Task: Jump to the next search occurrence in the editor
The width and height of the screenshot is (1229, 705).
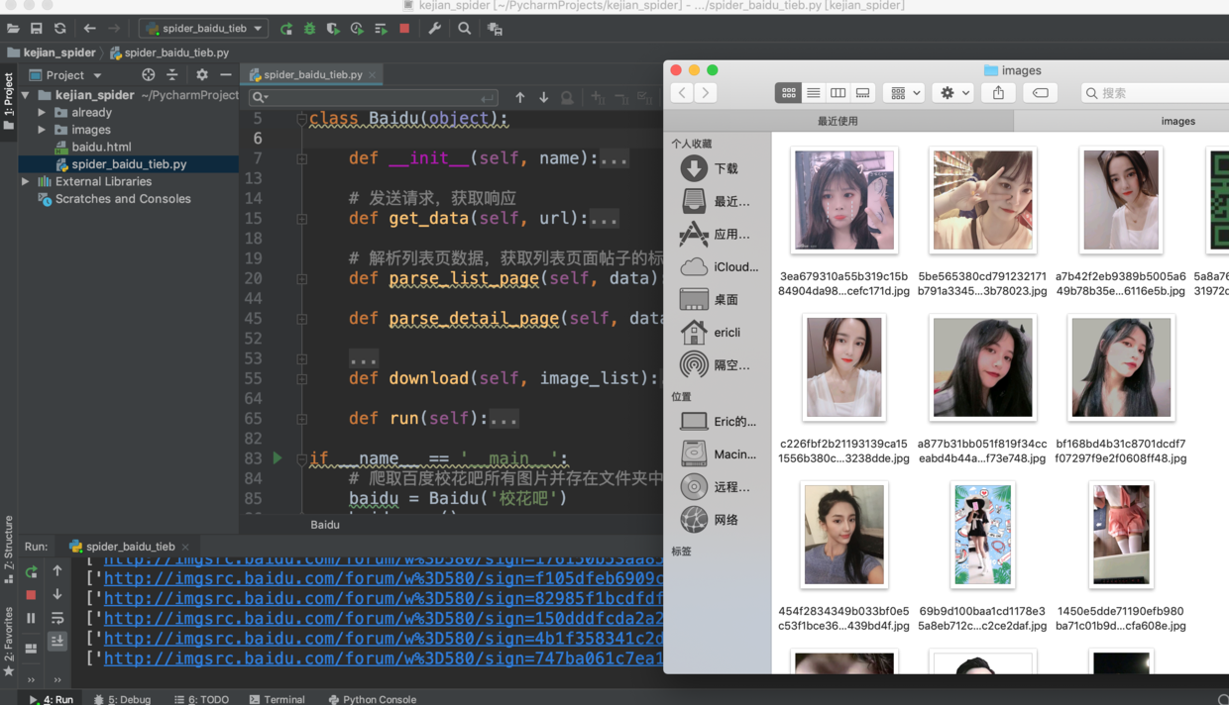Action: (543, 97)
